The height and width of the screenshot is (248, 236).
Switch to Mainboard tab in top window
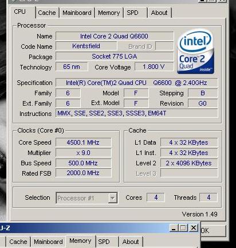click(77, 13)
